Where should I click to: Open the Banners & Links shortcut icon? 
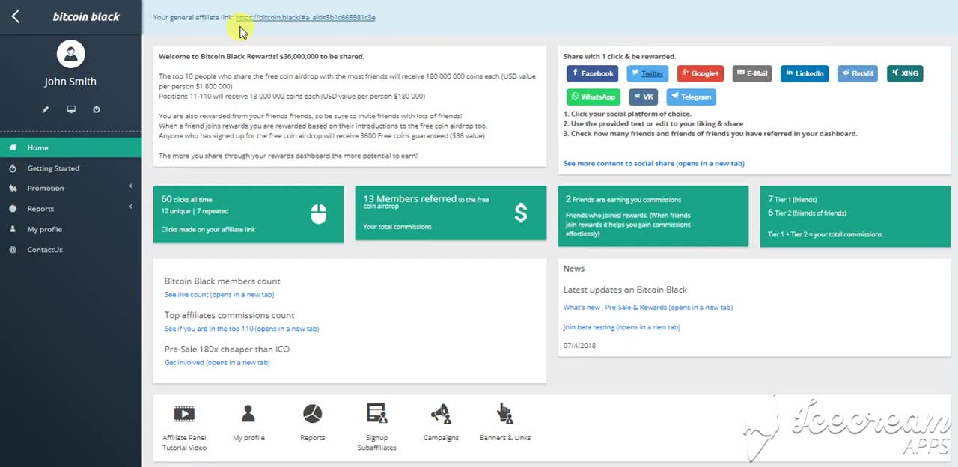click(504, 413)
